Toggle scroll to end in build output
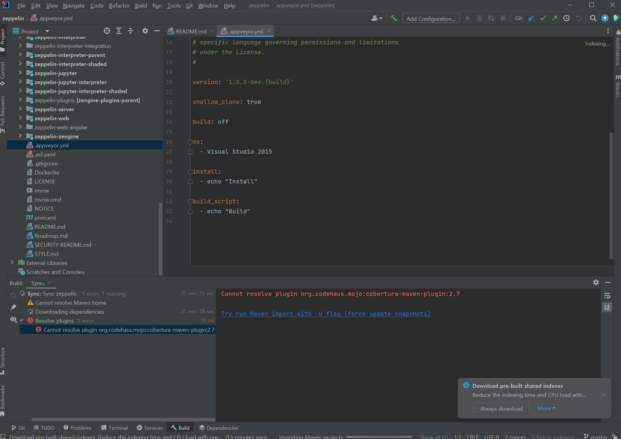621x439 pixels. (607, 307)
